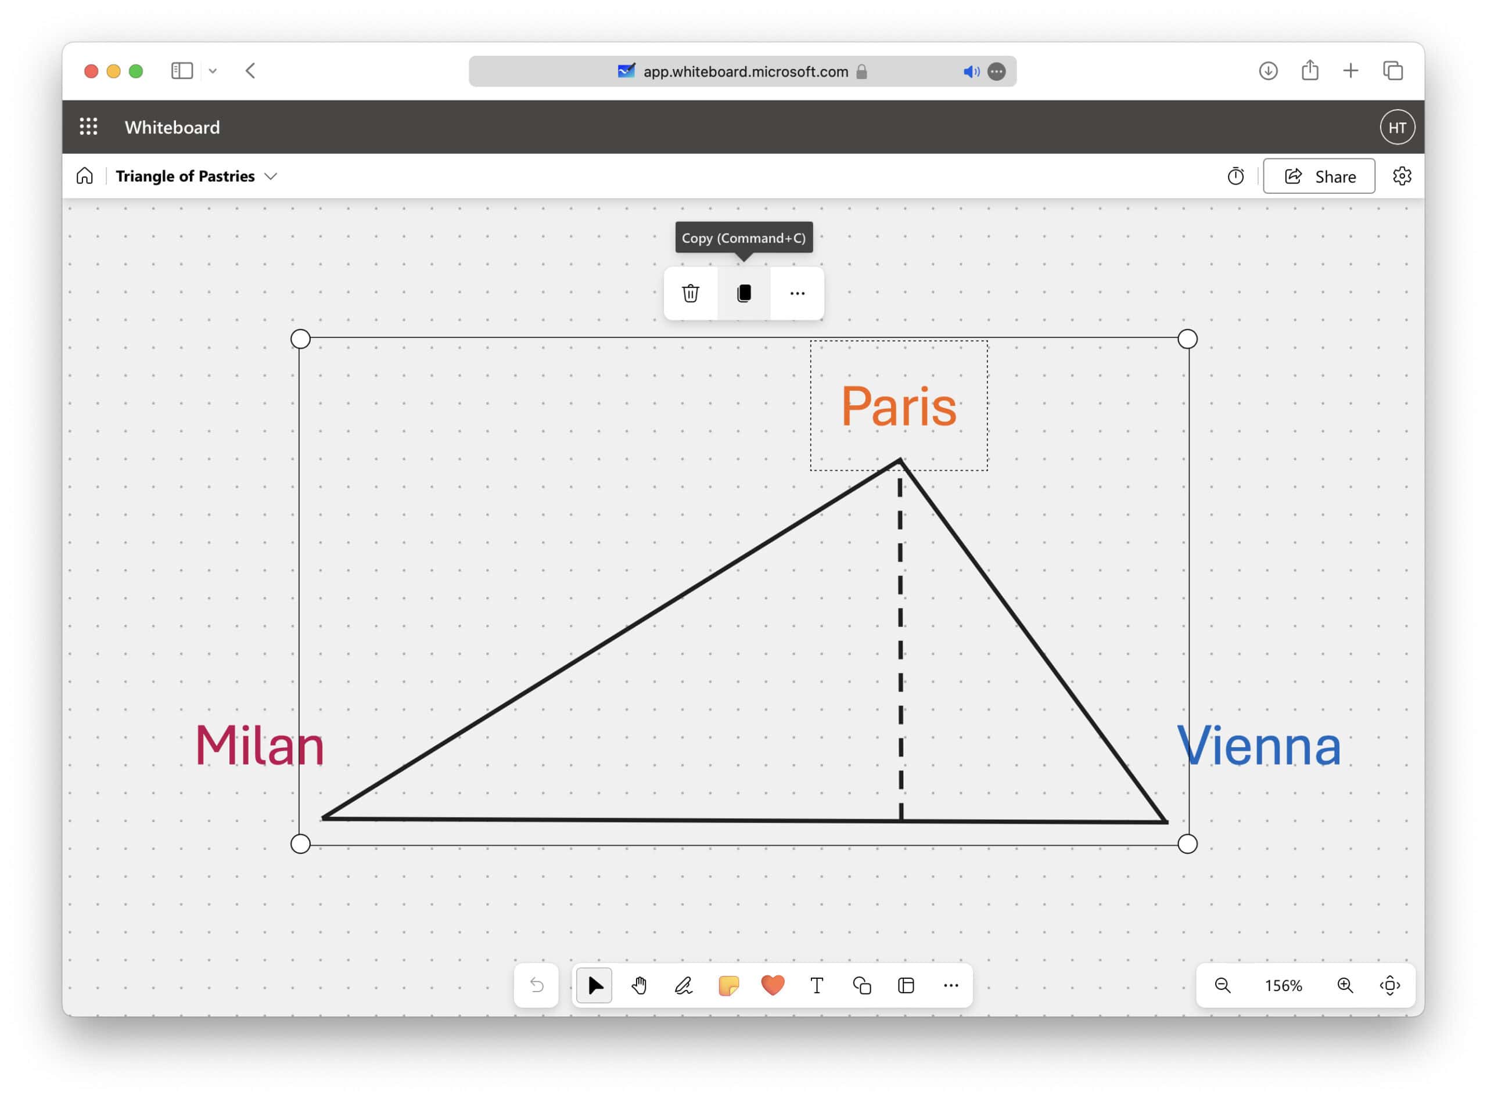Click the top-left selection resize handle
This screenshot has width=1487, height=1099.
coord(300,339)
